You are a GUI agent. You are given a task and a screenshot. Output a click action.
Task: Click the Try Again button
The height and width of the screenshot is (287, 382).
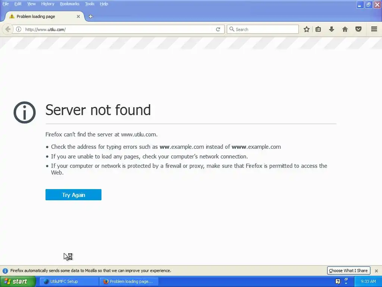point(73,195)
